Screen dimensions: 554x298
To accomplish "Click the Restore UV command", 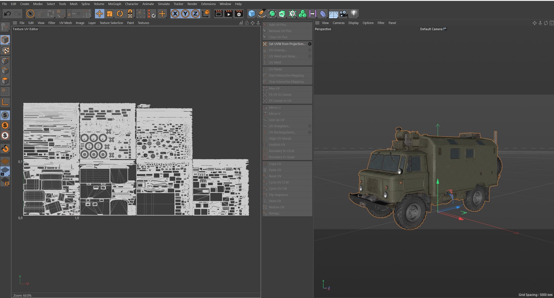I will (287, 207).
